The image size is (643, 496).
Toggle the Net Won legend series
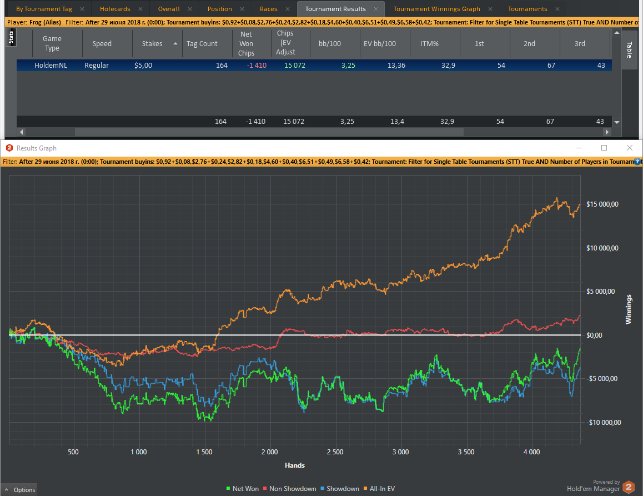(x=242, y=489)
